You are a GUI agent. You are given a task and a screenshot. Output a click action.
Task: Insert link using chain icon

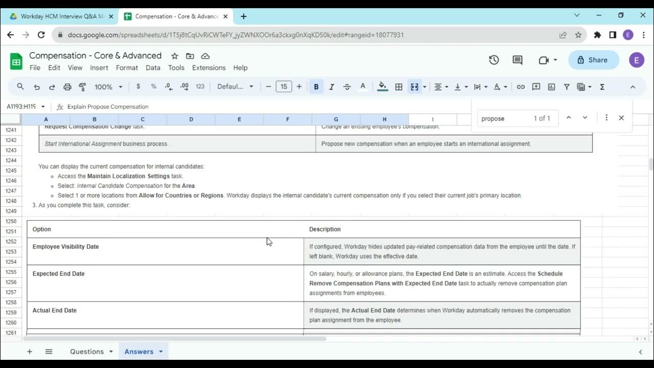[521, 87]
